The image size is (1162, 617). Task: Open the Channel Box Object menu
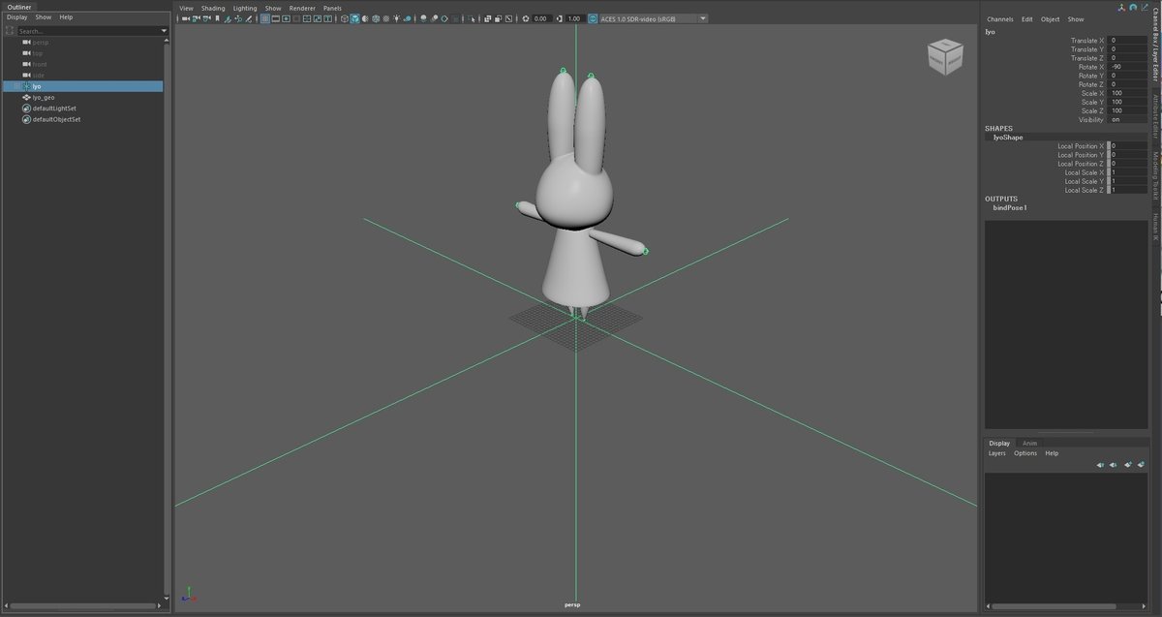(1050, 19)
